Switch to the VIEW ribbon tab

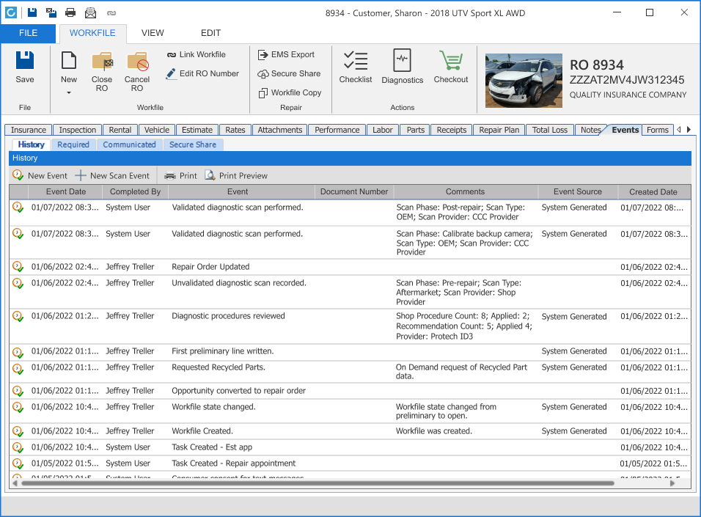pos(153,33)
